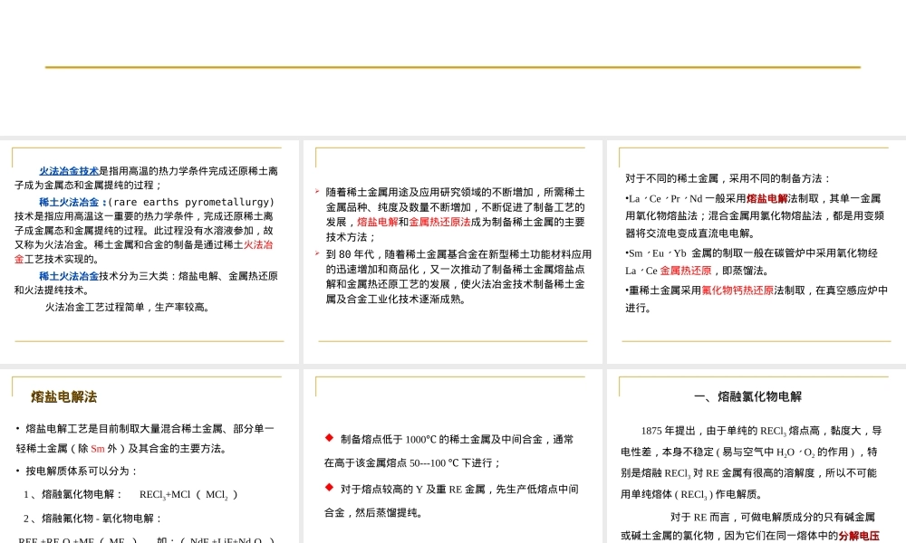The image size is (906, 543).
Task: Click the red text 金属热还原法
Action: tap(439, 222)
